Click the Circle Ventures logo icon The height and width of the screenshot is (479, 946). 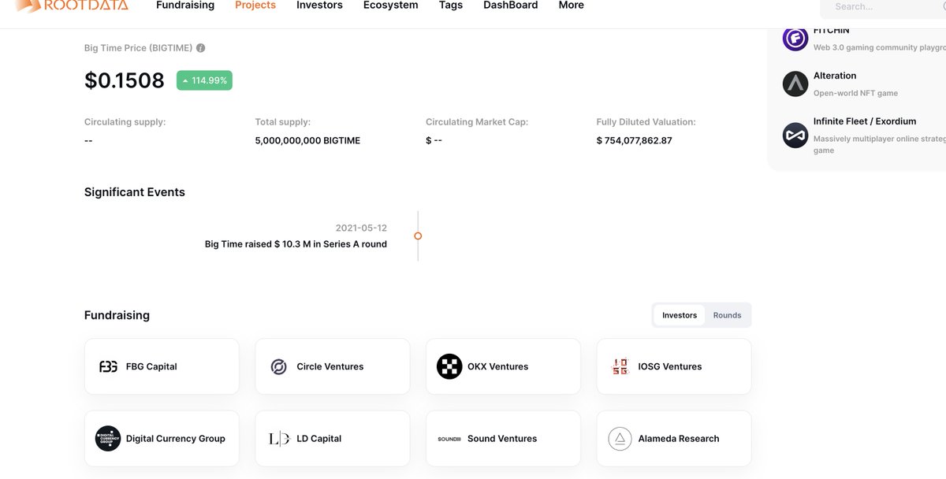(278, 366)
